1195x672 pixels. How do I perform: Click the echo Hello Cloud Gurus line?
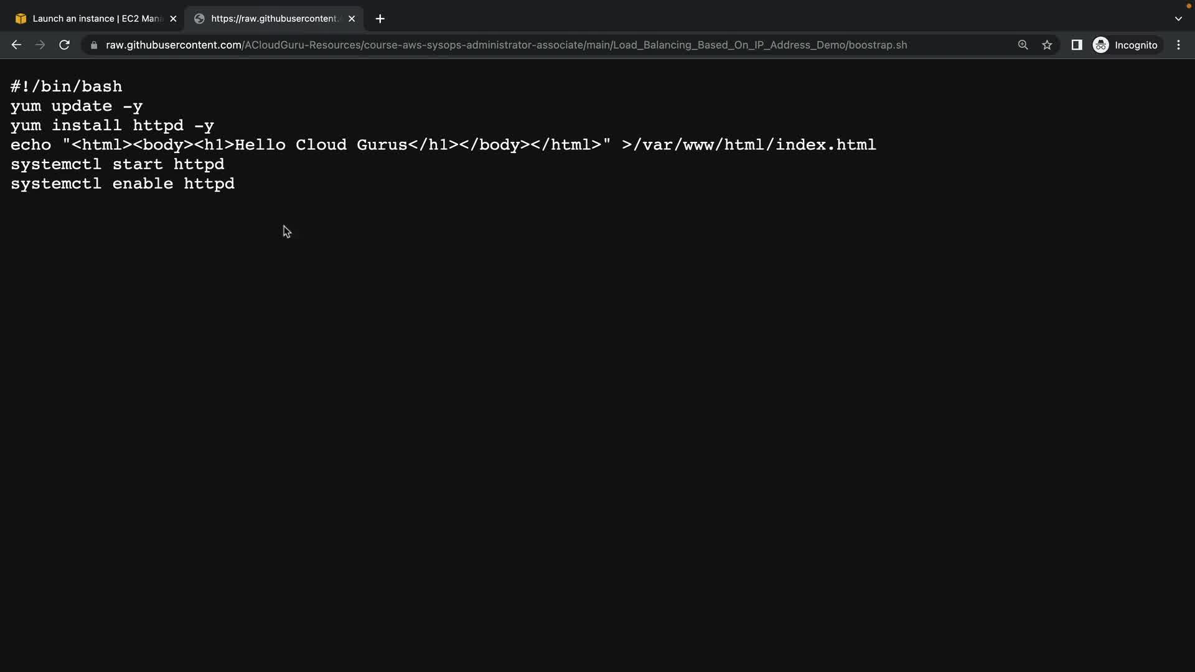pos(442,145)
